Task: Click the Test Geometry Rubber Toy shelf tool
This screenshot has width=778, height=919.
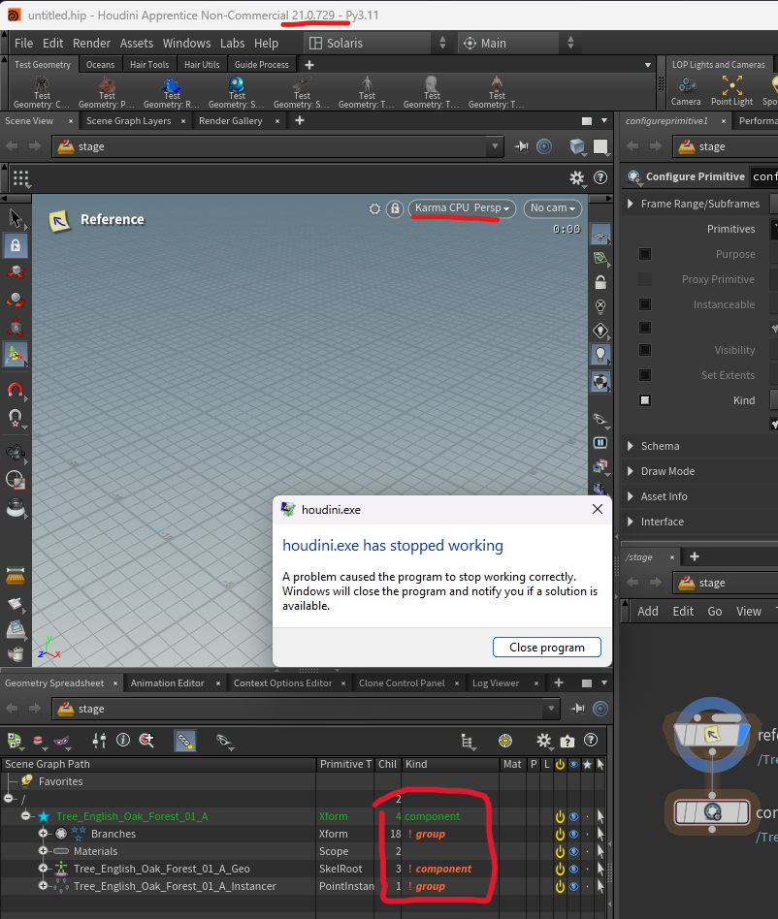Action: click(171, 92)
